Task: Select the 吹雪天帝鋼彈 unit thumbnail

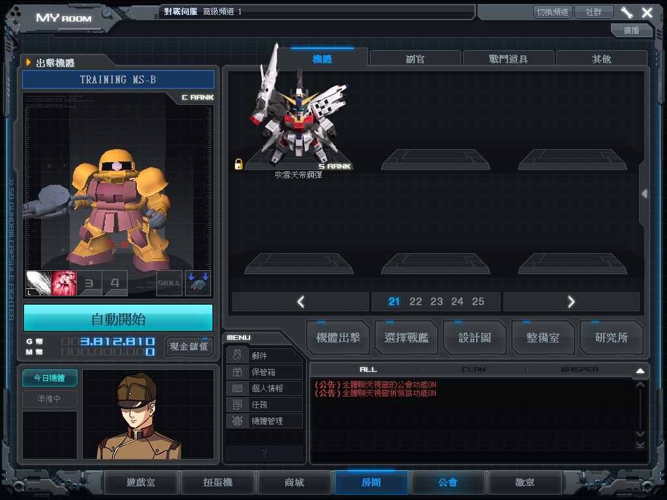Action: (299, 111)
